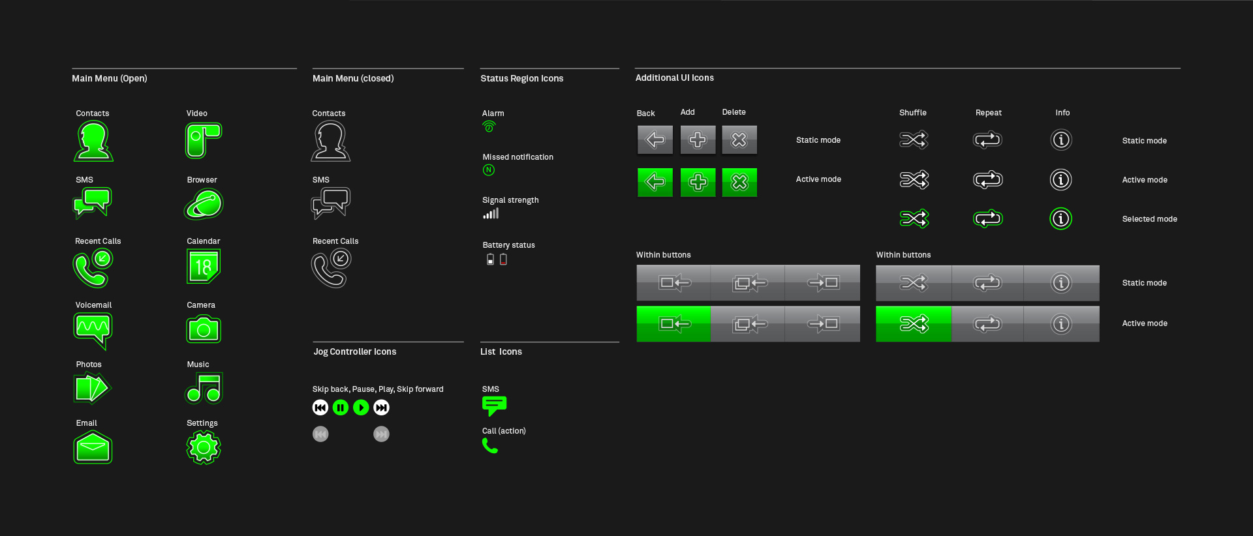This screenshot has height=536, width=1253.
Task: Open the green Camera icon
Action: [204, 329]
